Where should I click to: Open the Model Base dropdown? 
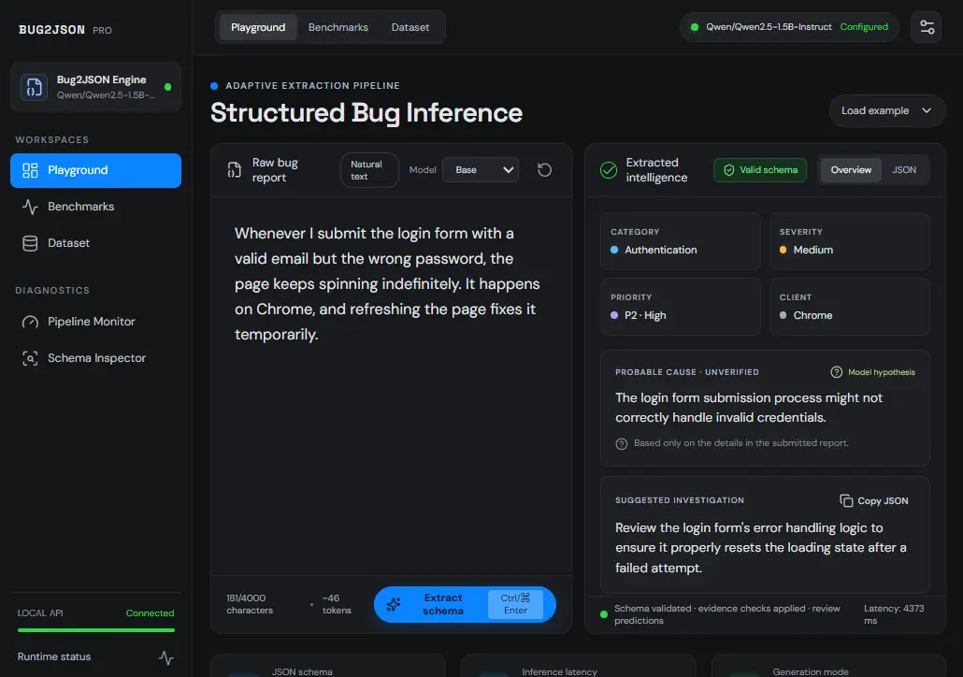click(481, 170)
